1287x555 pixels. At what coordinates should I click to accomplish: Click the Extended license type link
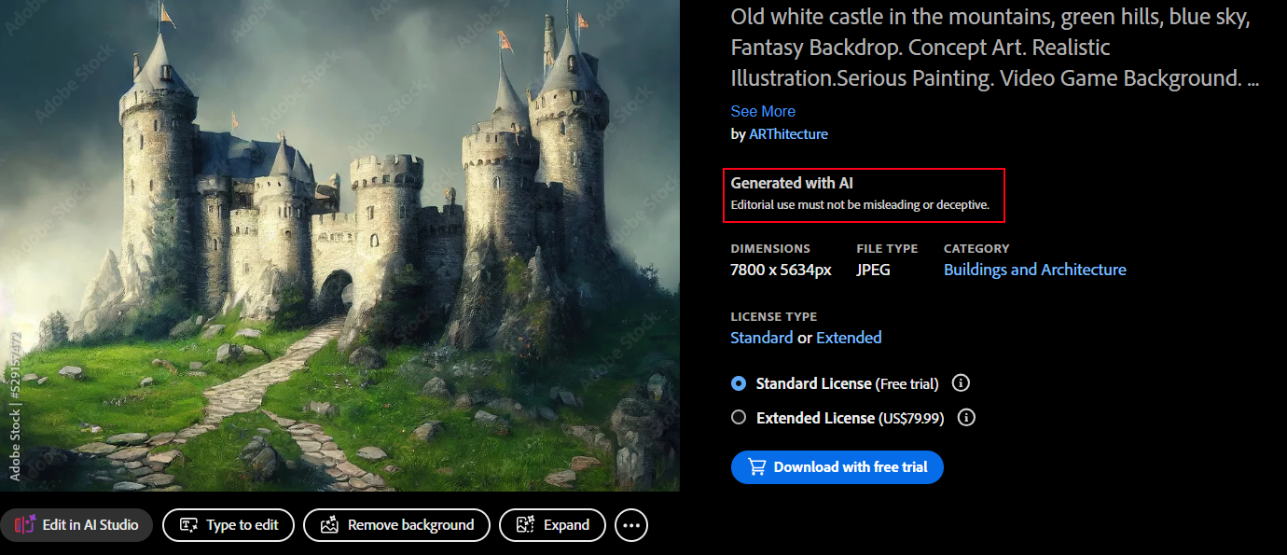pos(849,338)
